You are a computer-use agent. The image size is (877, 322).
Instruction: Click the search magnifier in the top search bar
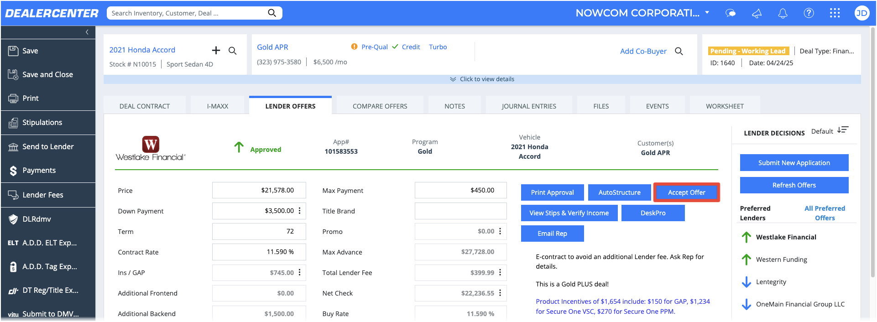tap(272, 13)
